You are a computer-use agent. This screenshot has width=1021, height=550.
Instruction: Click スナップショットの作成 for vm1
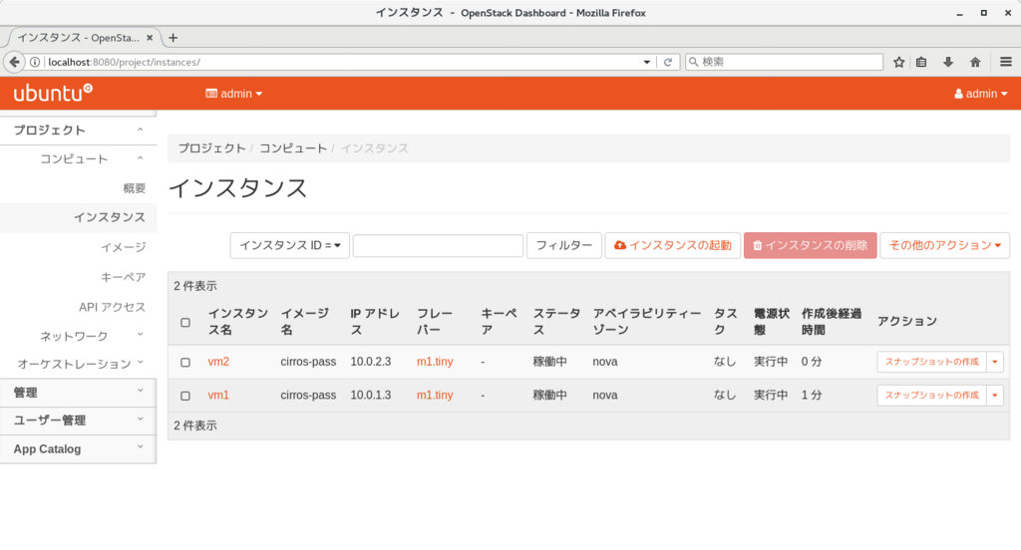[x=932, y=396]
